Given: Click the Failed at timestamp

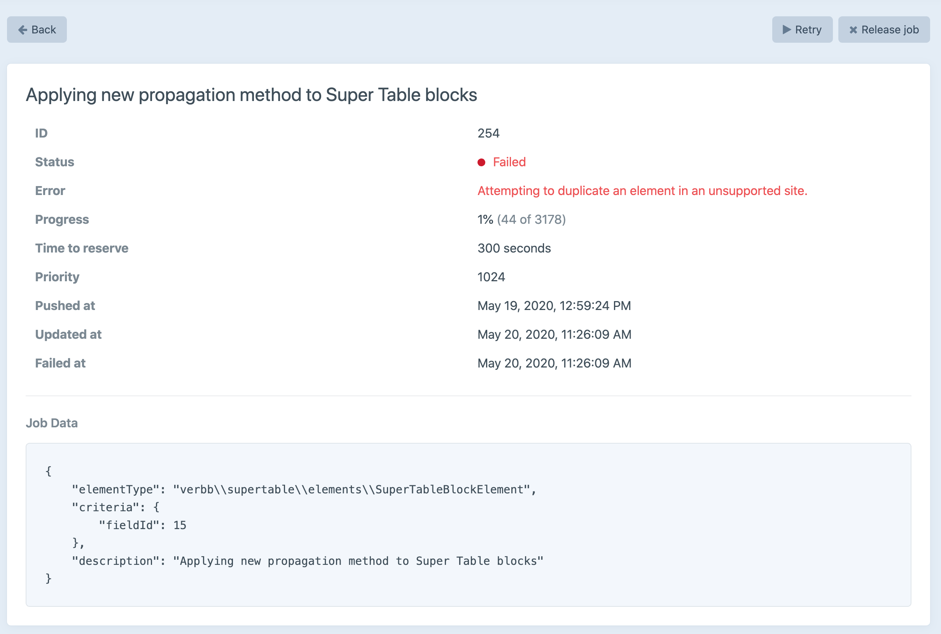Looking at the screenshot, I should (554, 363).
